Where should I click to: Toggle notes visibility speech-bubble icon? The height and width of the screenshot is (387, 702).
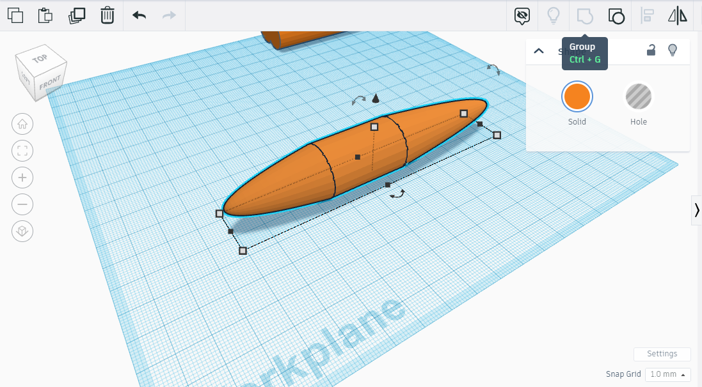pyautogui.click(x=522, y=16)
